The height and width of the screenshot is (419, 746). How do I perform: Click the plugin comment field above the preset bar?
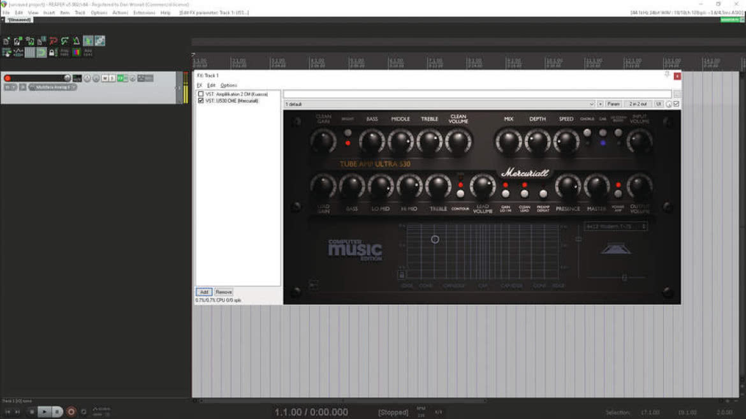[x=478, y=94]
